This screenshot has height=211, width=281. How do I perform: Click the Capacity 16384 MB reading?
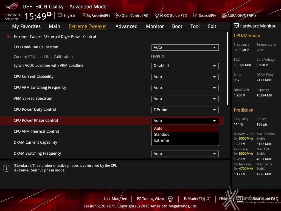point(264,95)
